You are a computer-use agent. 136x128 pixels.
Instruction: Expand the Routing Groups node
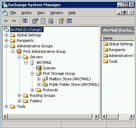tap(19, 95)
